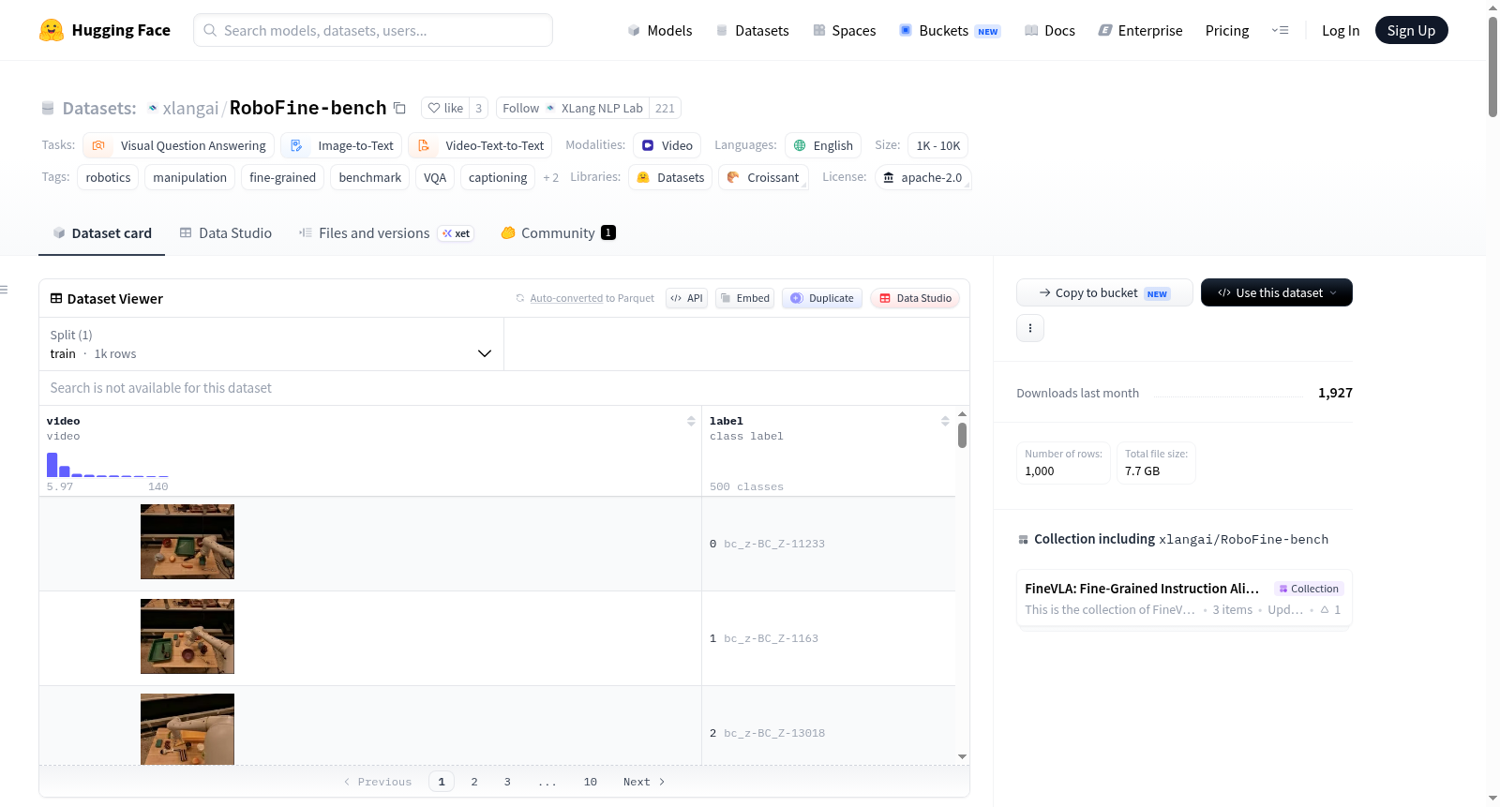Click the Duplicate button
Screen dimensions: 1500x807
click(x=822, y=298)
